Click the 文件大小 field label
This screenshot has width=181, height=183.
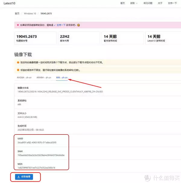pyautogui.click(x=22, y=113)
